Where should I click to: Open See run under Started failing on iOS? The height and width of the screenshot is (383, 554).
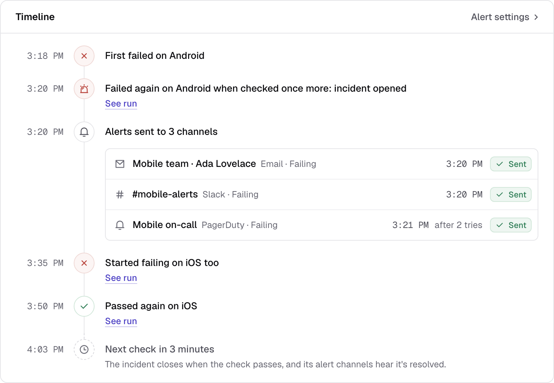[121, 278]
